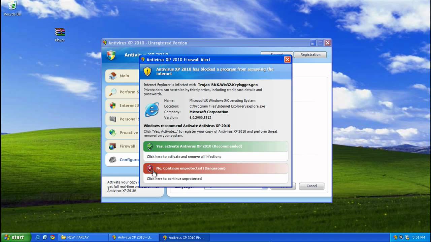Click the Proactive Defense globe icon
Image resolution: width=431 pixels, height=242 pixels.
coord(113,133)
